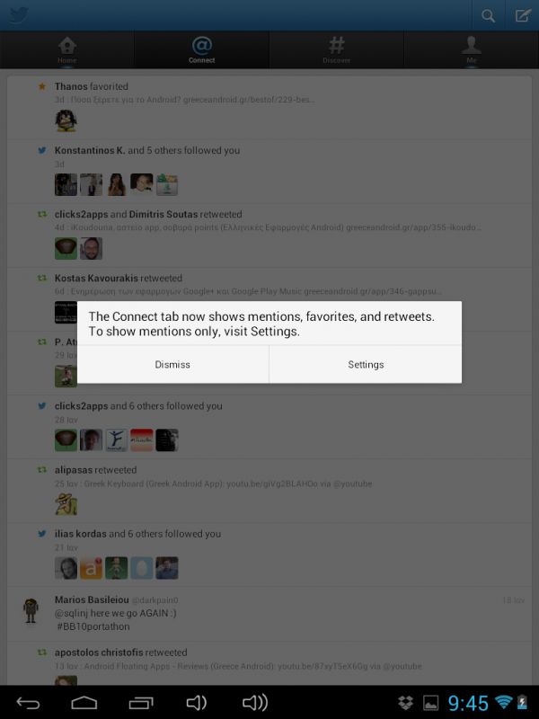Tap the Twitter bird logo
Image resolution: width=539 pixels, height=719 pixels.
19,15
